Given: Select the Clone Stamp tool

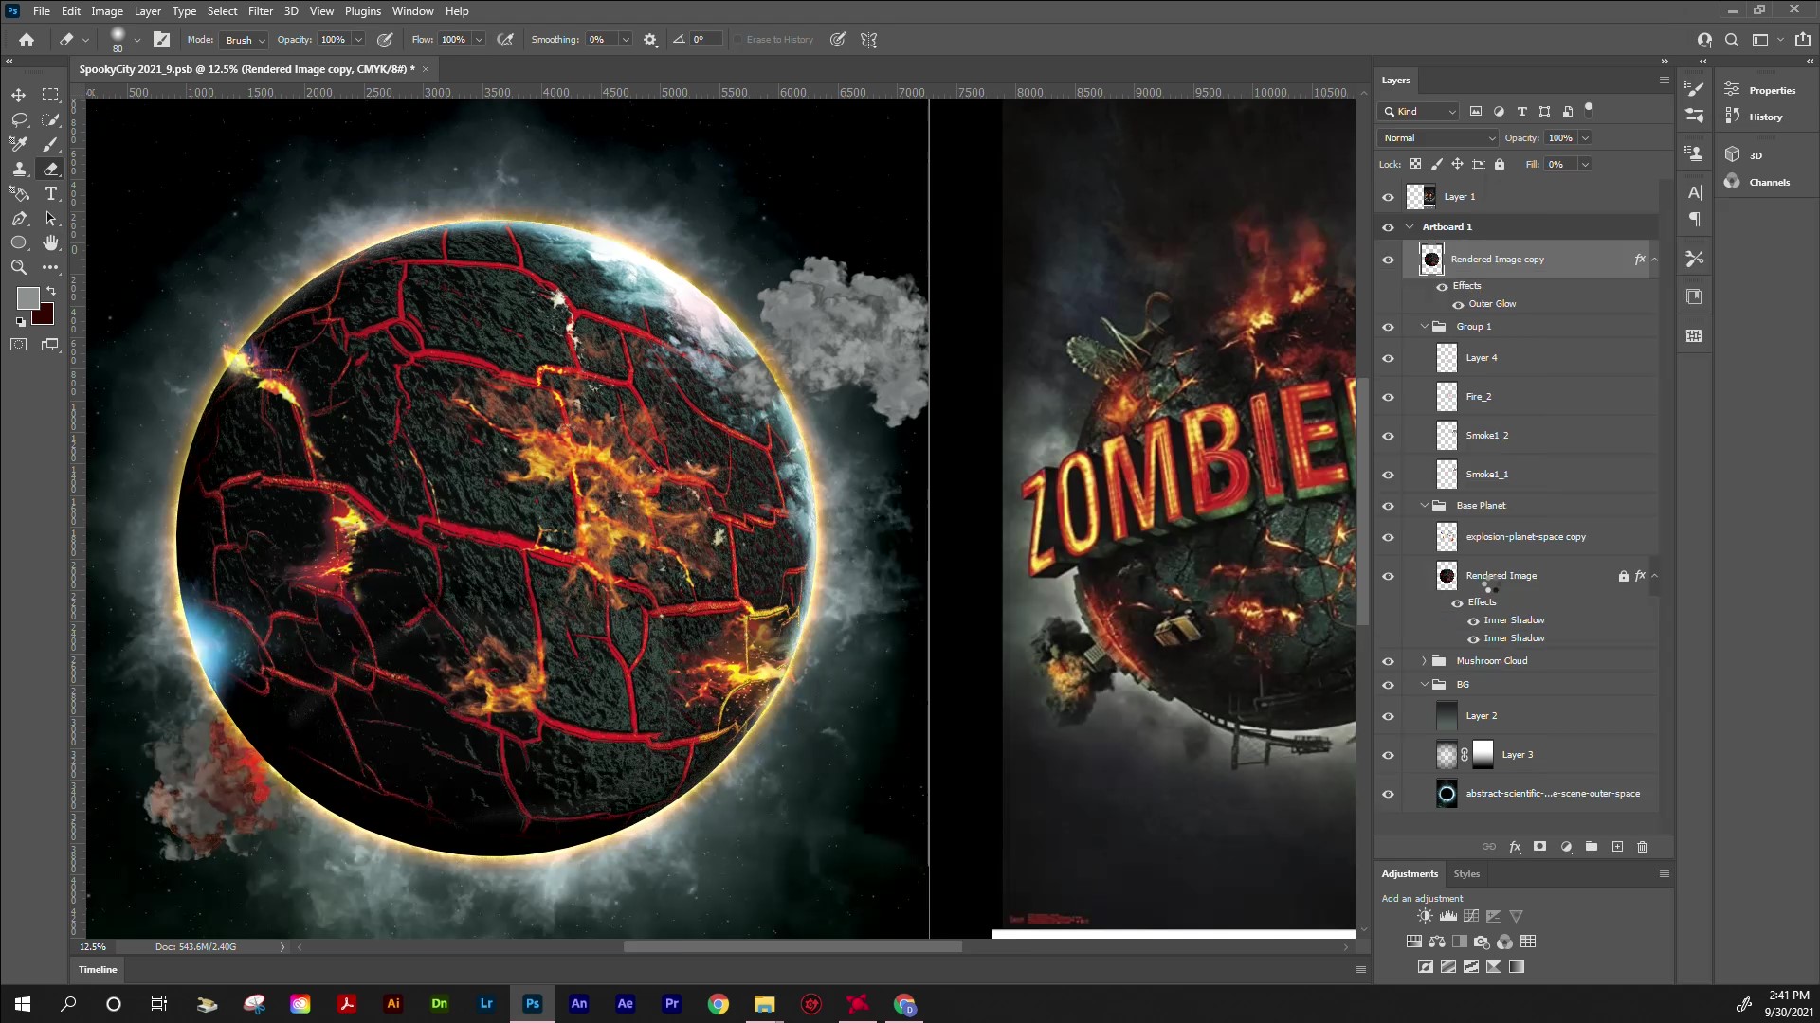Looking at the screenshot, I should click(x=18, y=169).
